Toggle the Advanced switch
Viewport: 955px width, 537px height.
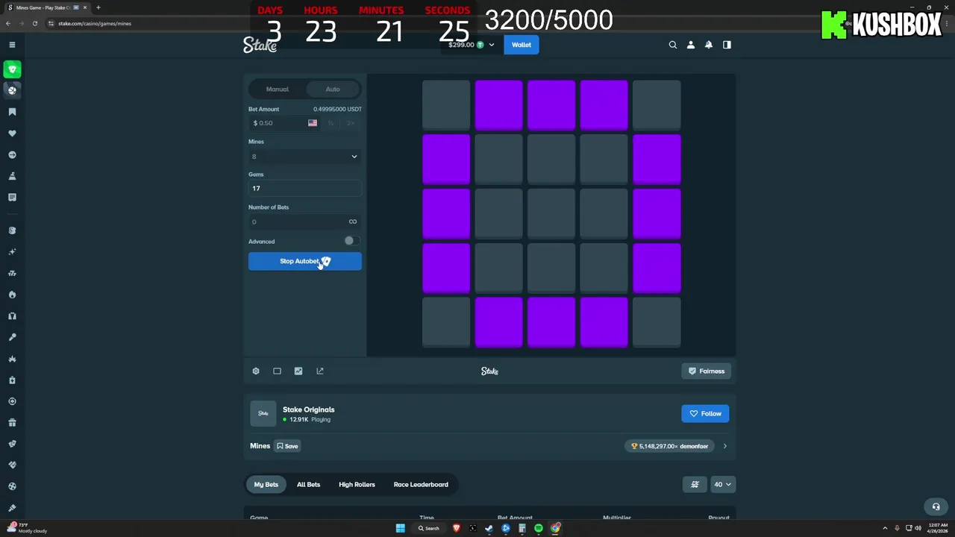pos(351,241)
